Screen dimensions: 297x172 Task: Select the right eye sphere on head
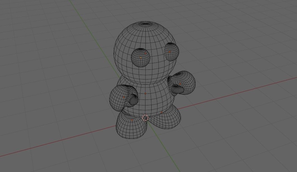pos(171,52)
